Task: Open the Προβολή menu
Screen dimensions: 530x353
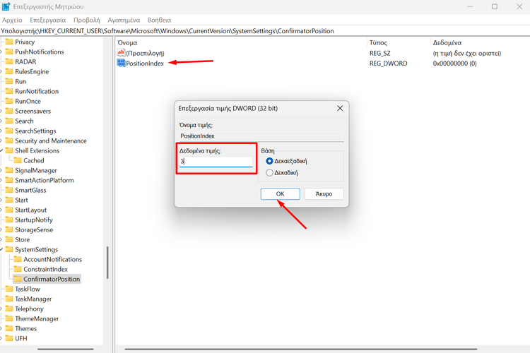Action: click(x=86, y=20)
